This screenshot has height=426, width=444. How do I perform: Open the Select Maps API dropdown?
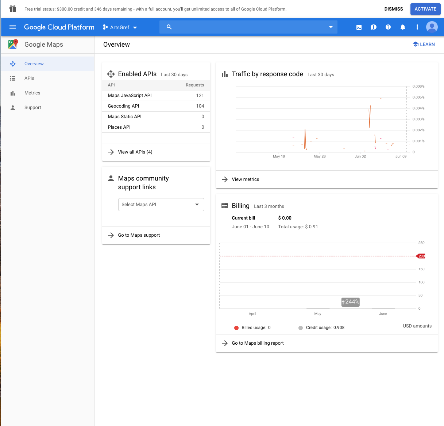(x=161, y=205)
